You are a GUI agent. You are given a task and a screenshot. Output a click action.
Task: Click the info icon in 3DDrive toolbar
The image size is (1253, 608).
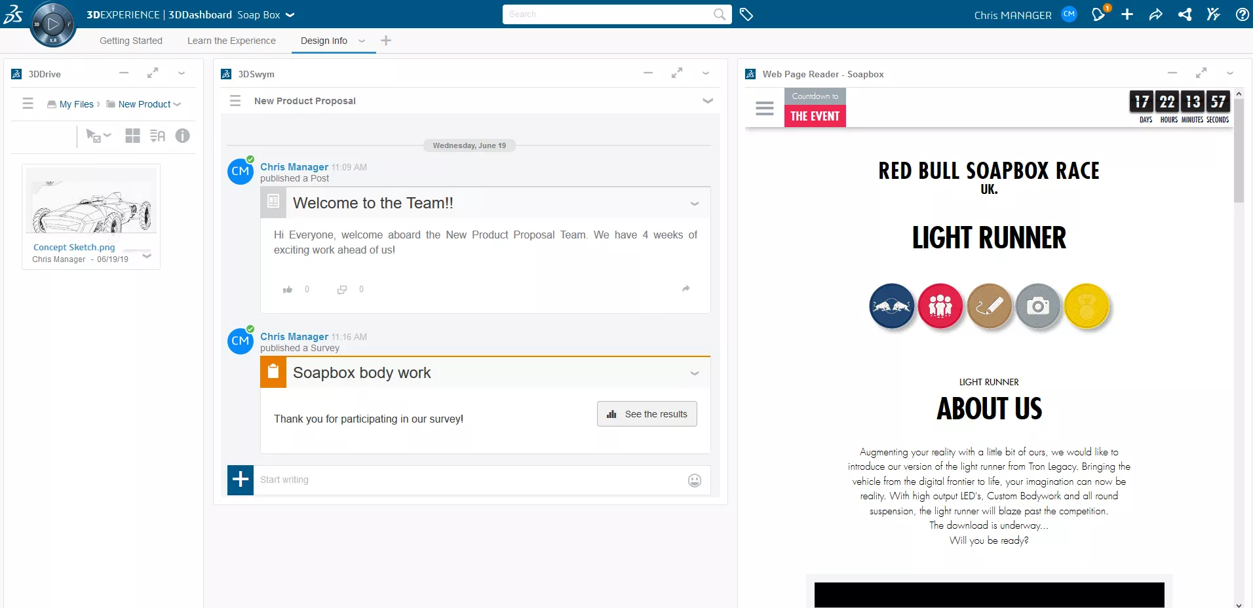(x=182, y=136)
